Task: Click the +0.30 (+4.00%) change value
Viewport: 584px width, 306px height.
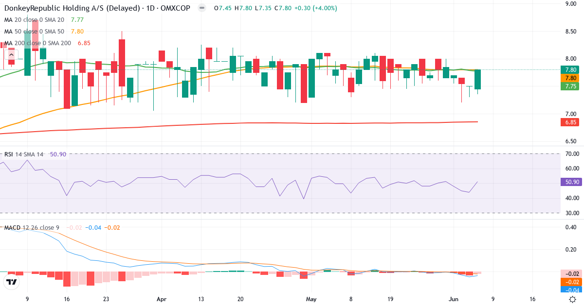Action: (x=315, y=8)
